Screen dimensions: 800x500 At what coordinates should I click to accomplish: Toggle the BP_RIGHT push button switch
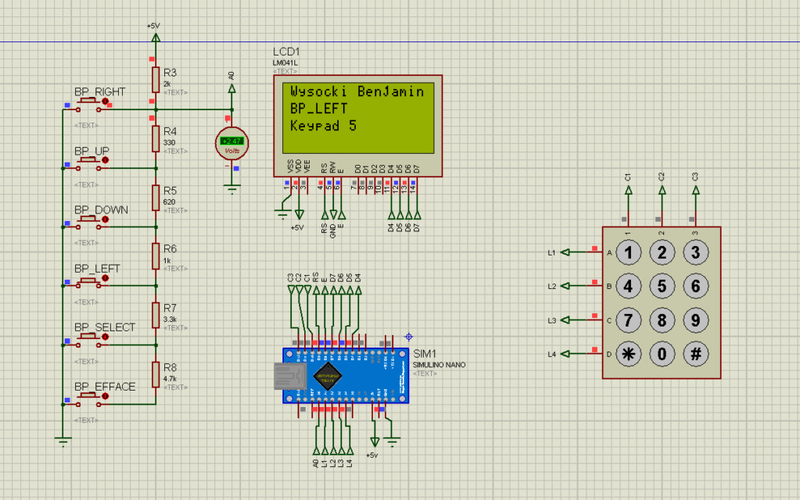click(x=89, y=105)
